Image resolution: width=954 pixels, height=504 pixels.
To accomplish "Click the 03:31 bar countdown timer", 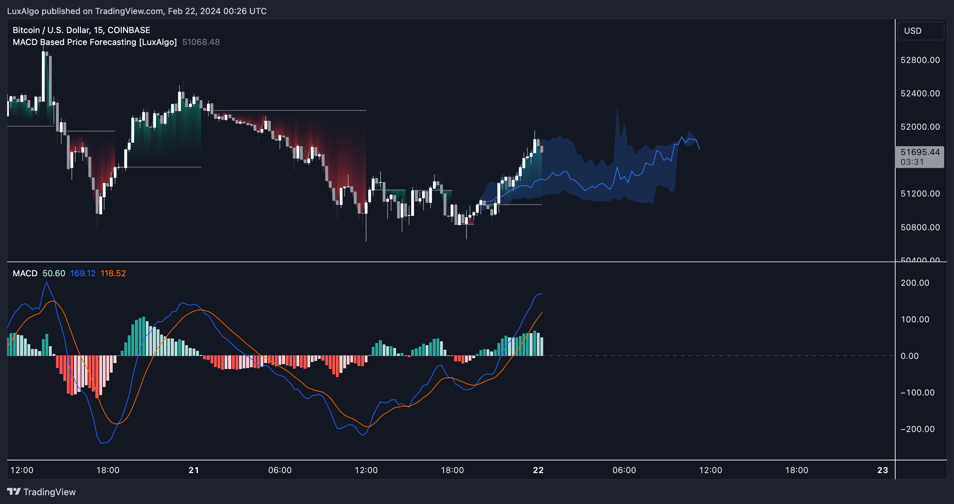I will click(x=912, y=162).
